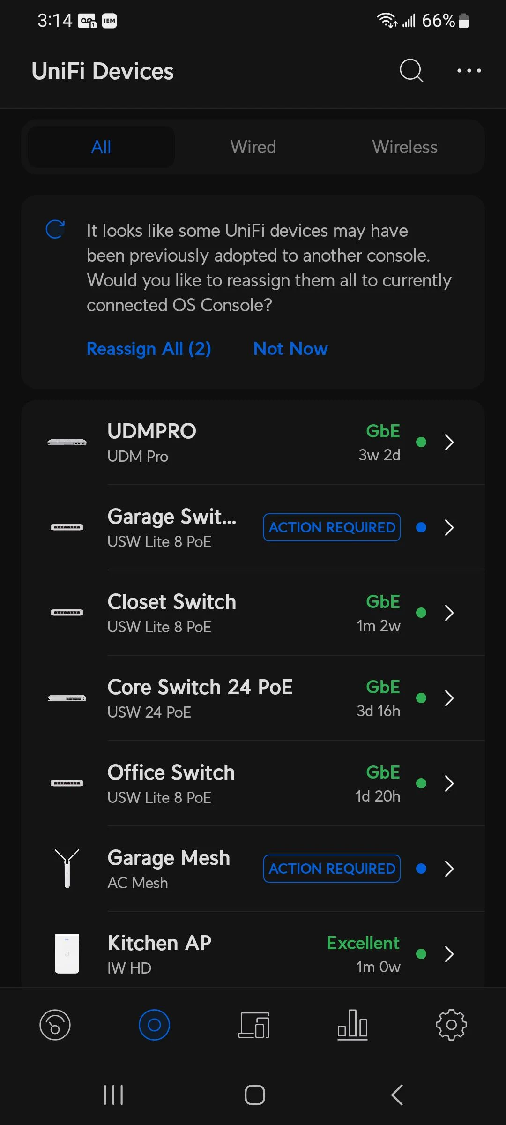Select the UniFi Devices bottom navigation icon
506x1125 pixels.
pyautogui.click(x=154, y=1025)
